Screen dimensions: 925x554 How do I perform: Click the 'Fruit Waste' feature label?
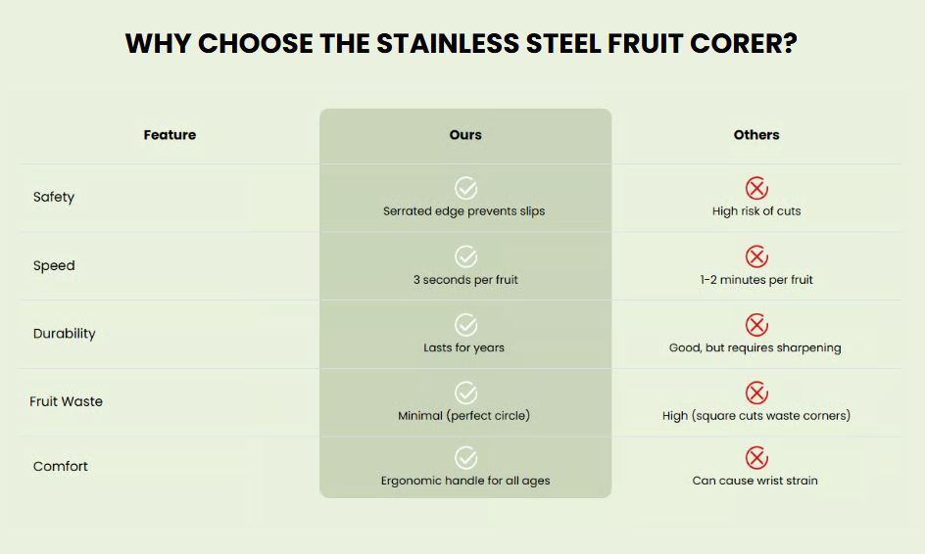coord(66,401)
